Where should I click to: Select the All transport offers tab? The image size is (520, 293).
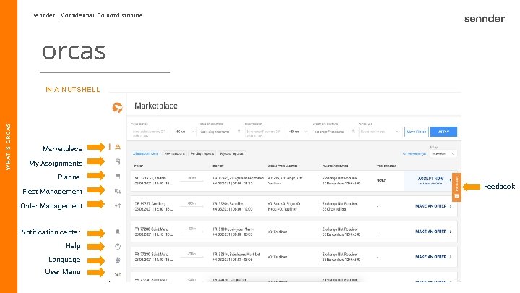click(x=146, y=153)
